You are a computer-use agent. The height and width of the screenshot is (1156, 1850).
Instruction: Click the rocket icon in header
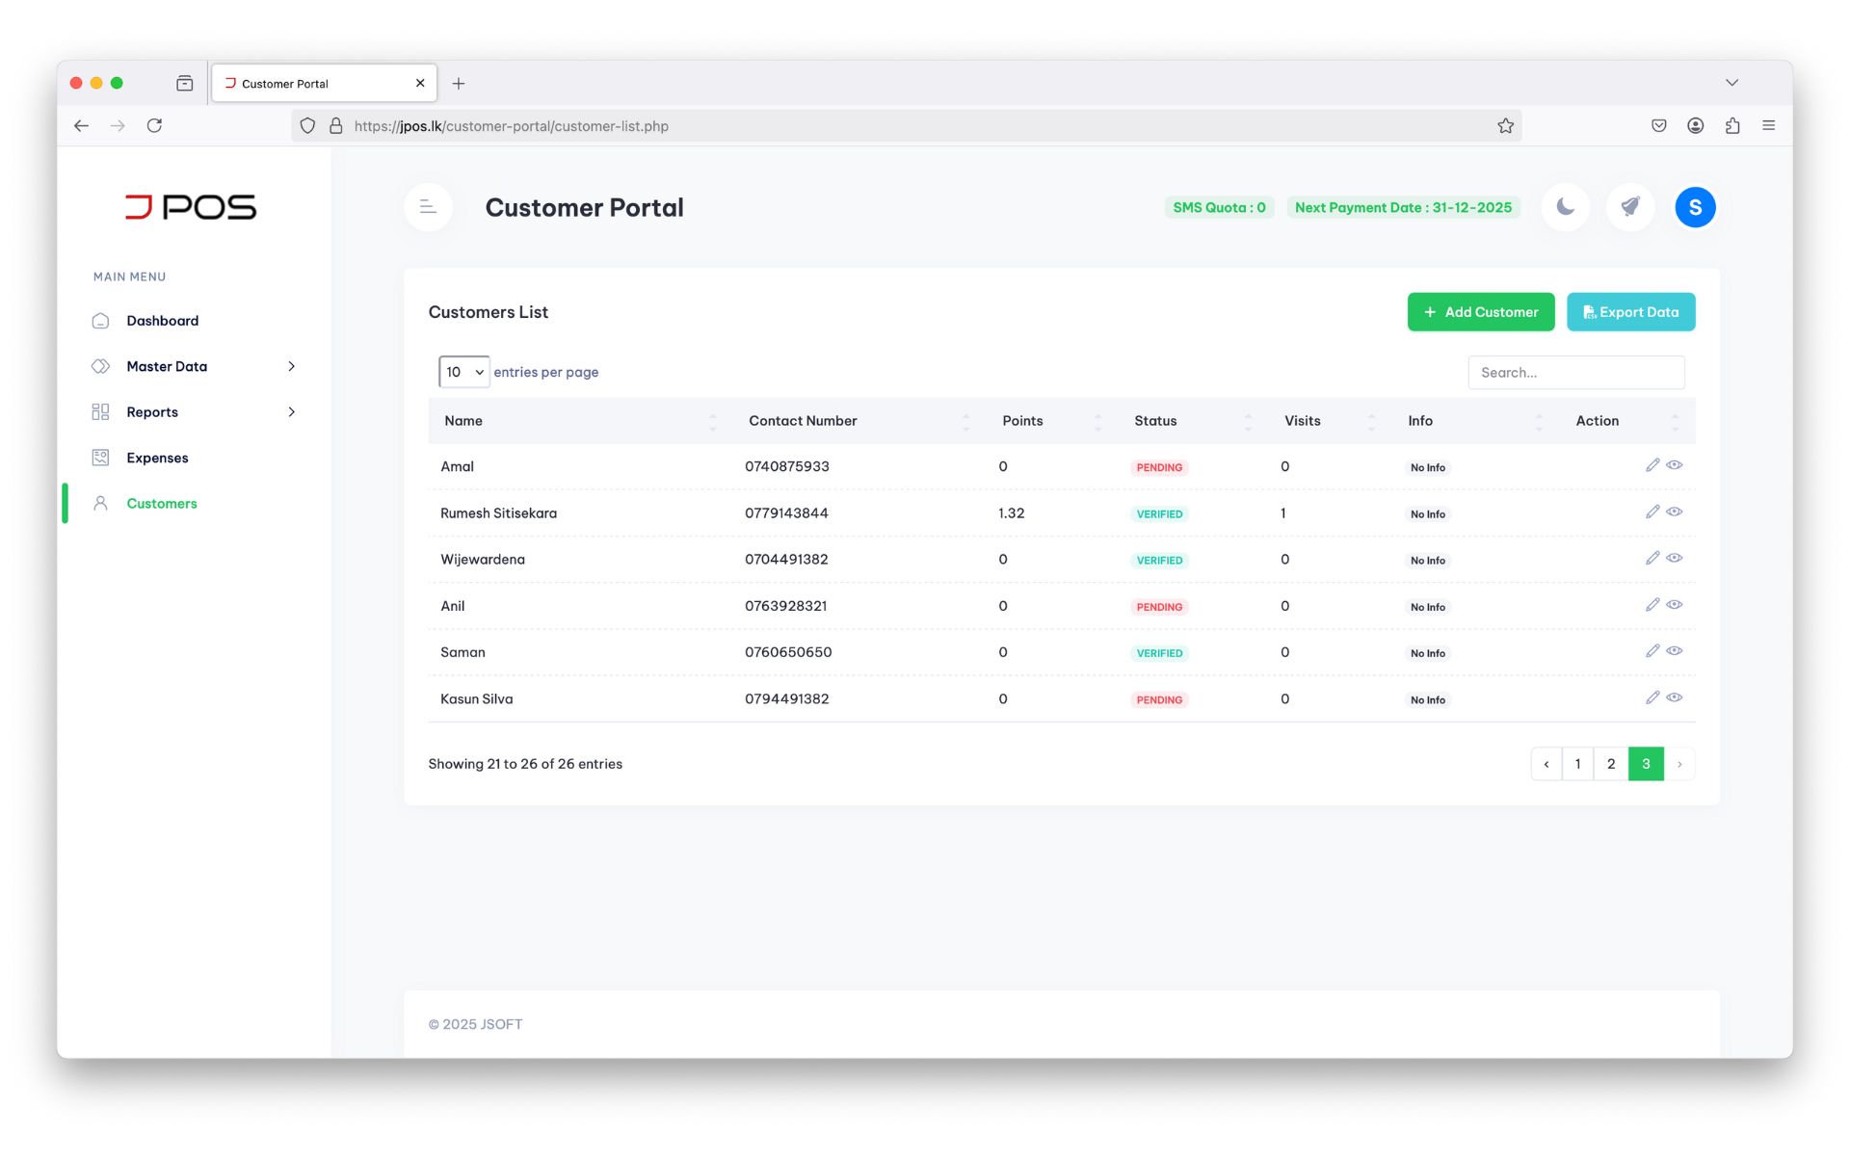[1630, 207]
